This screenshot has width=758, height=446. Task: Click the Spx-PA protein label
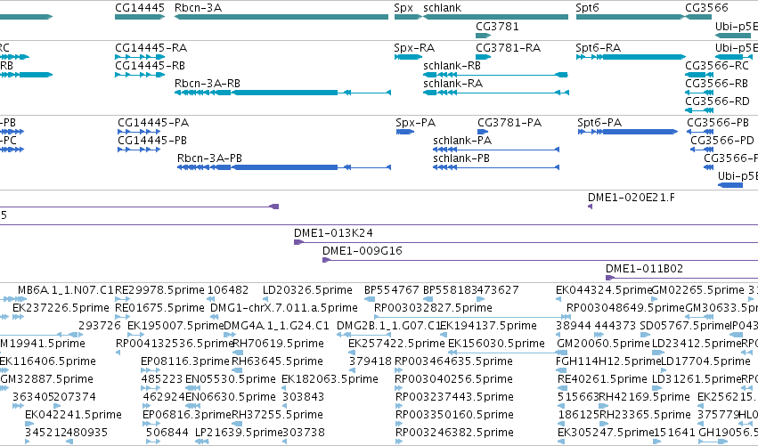click(x=416, y=123)
